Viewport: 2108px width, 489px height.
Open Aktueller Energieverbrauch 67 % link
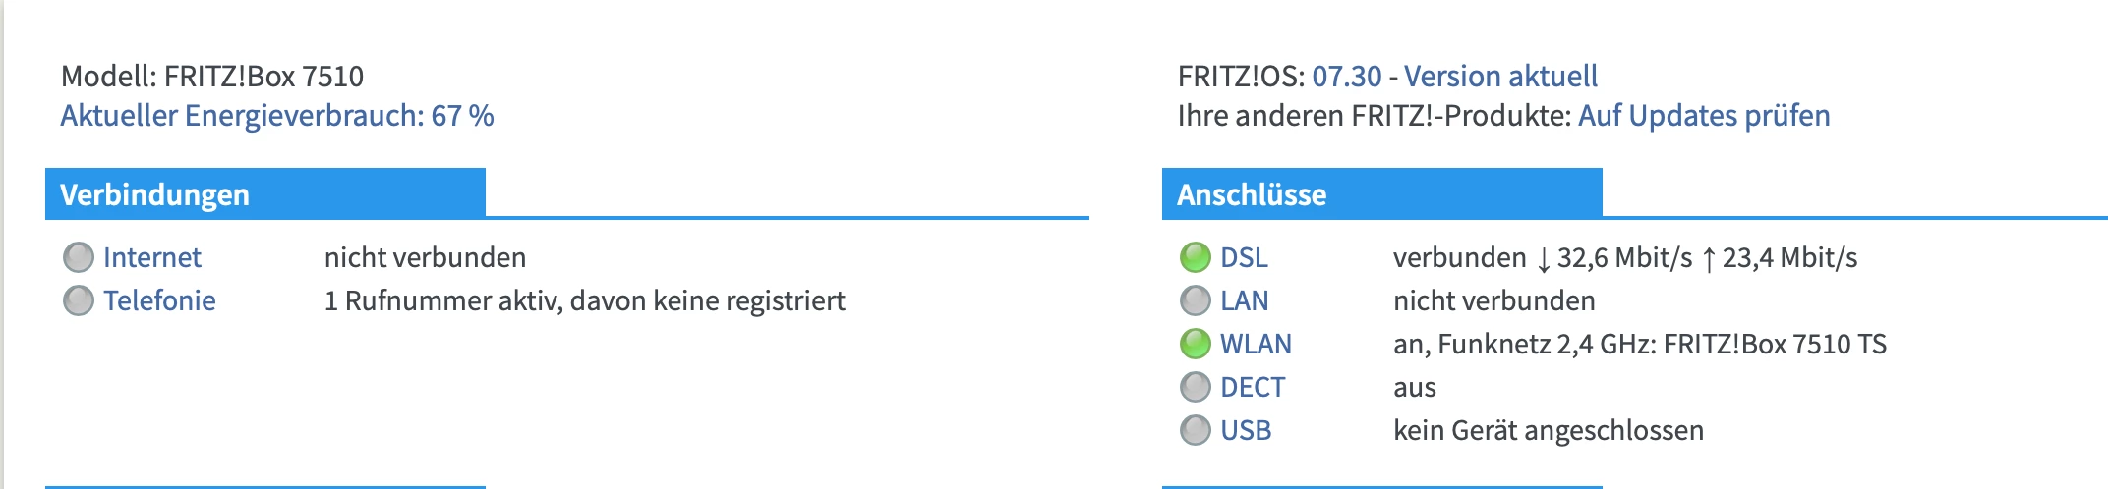[277, 116]
